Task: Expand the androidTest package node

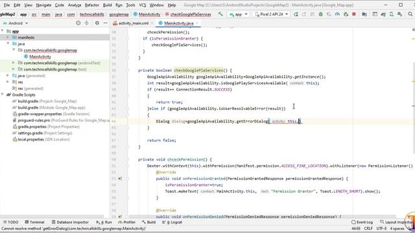Action: point(14,63)
